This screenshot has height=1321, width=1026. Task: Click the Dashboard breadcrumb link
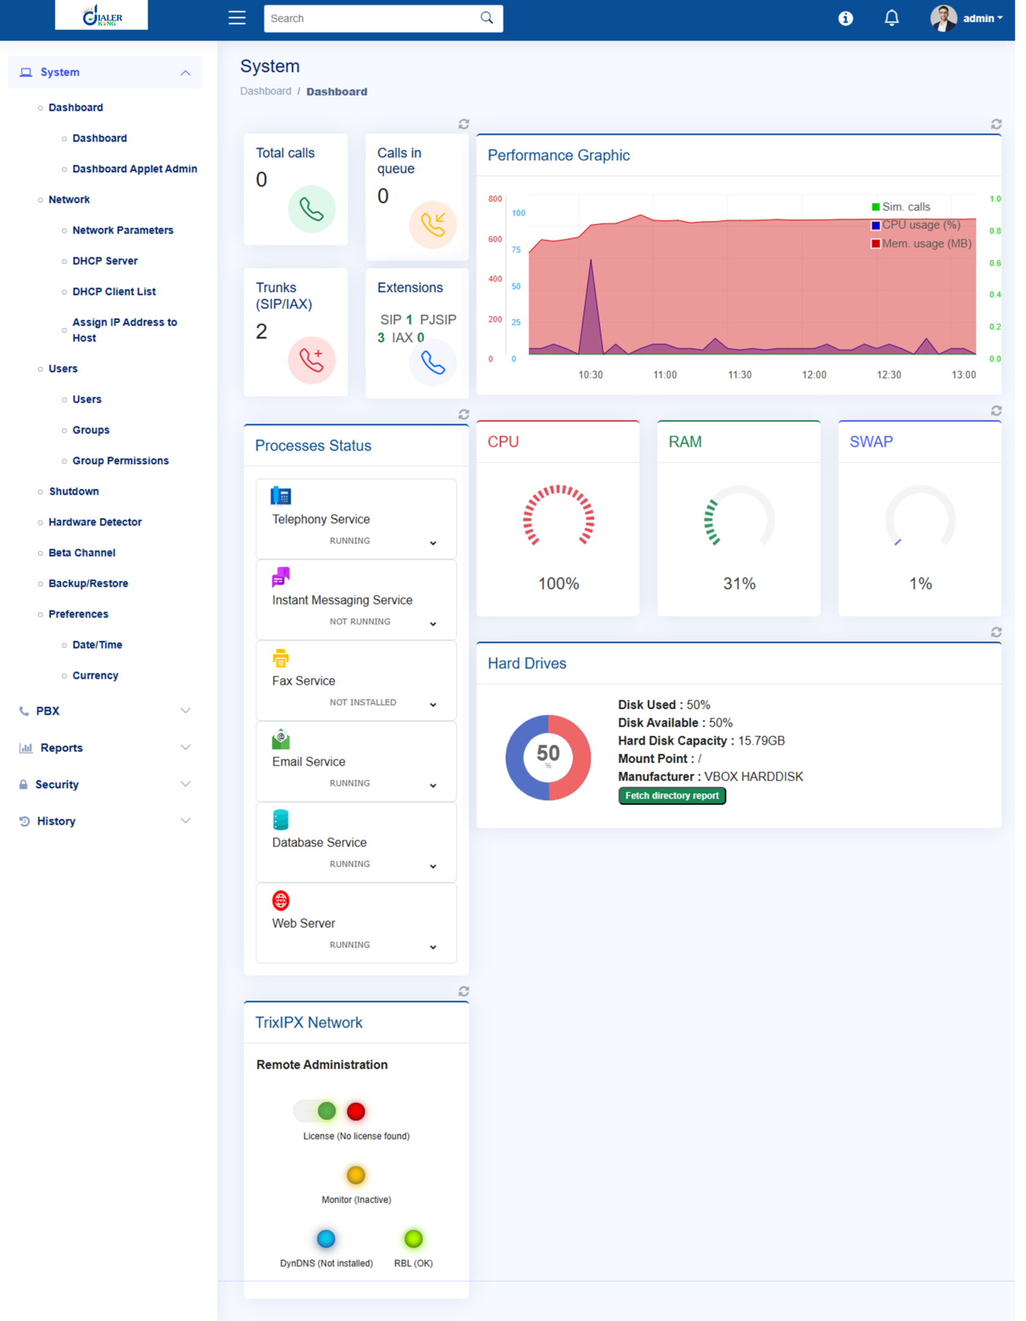[265, 92]
